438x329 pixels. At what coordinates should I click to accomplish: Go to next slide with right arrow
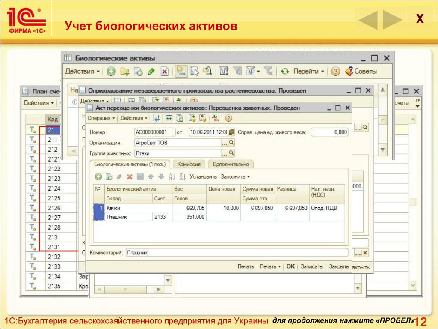[x=393, y=20]
